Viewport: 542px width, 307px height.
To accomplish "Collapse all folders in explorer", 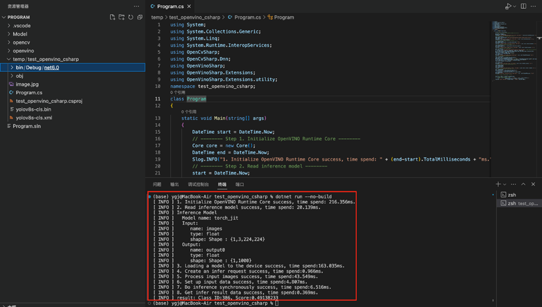I will (x=140, y=18).
